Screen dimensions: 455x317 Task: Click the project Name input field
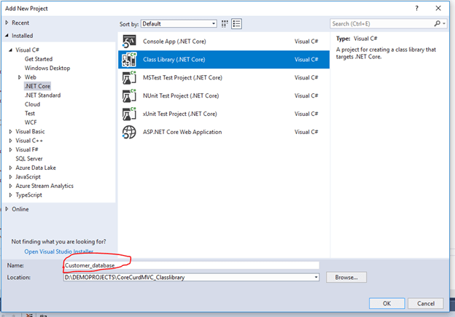click(191, 265)
